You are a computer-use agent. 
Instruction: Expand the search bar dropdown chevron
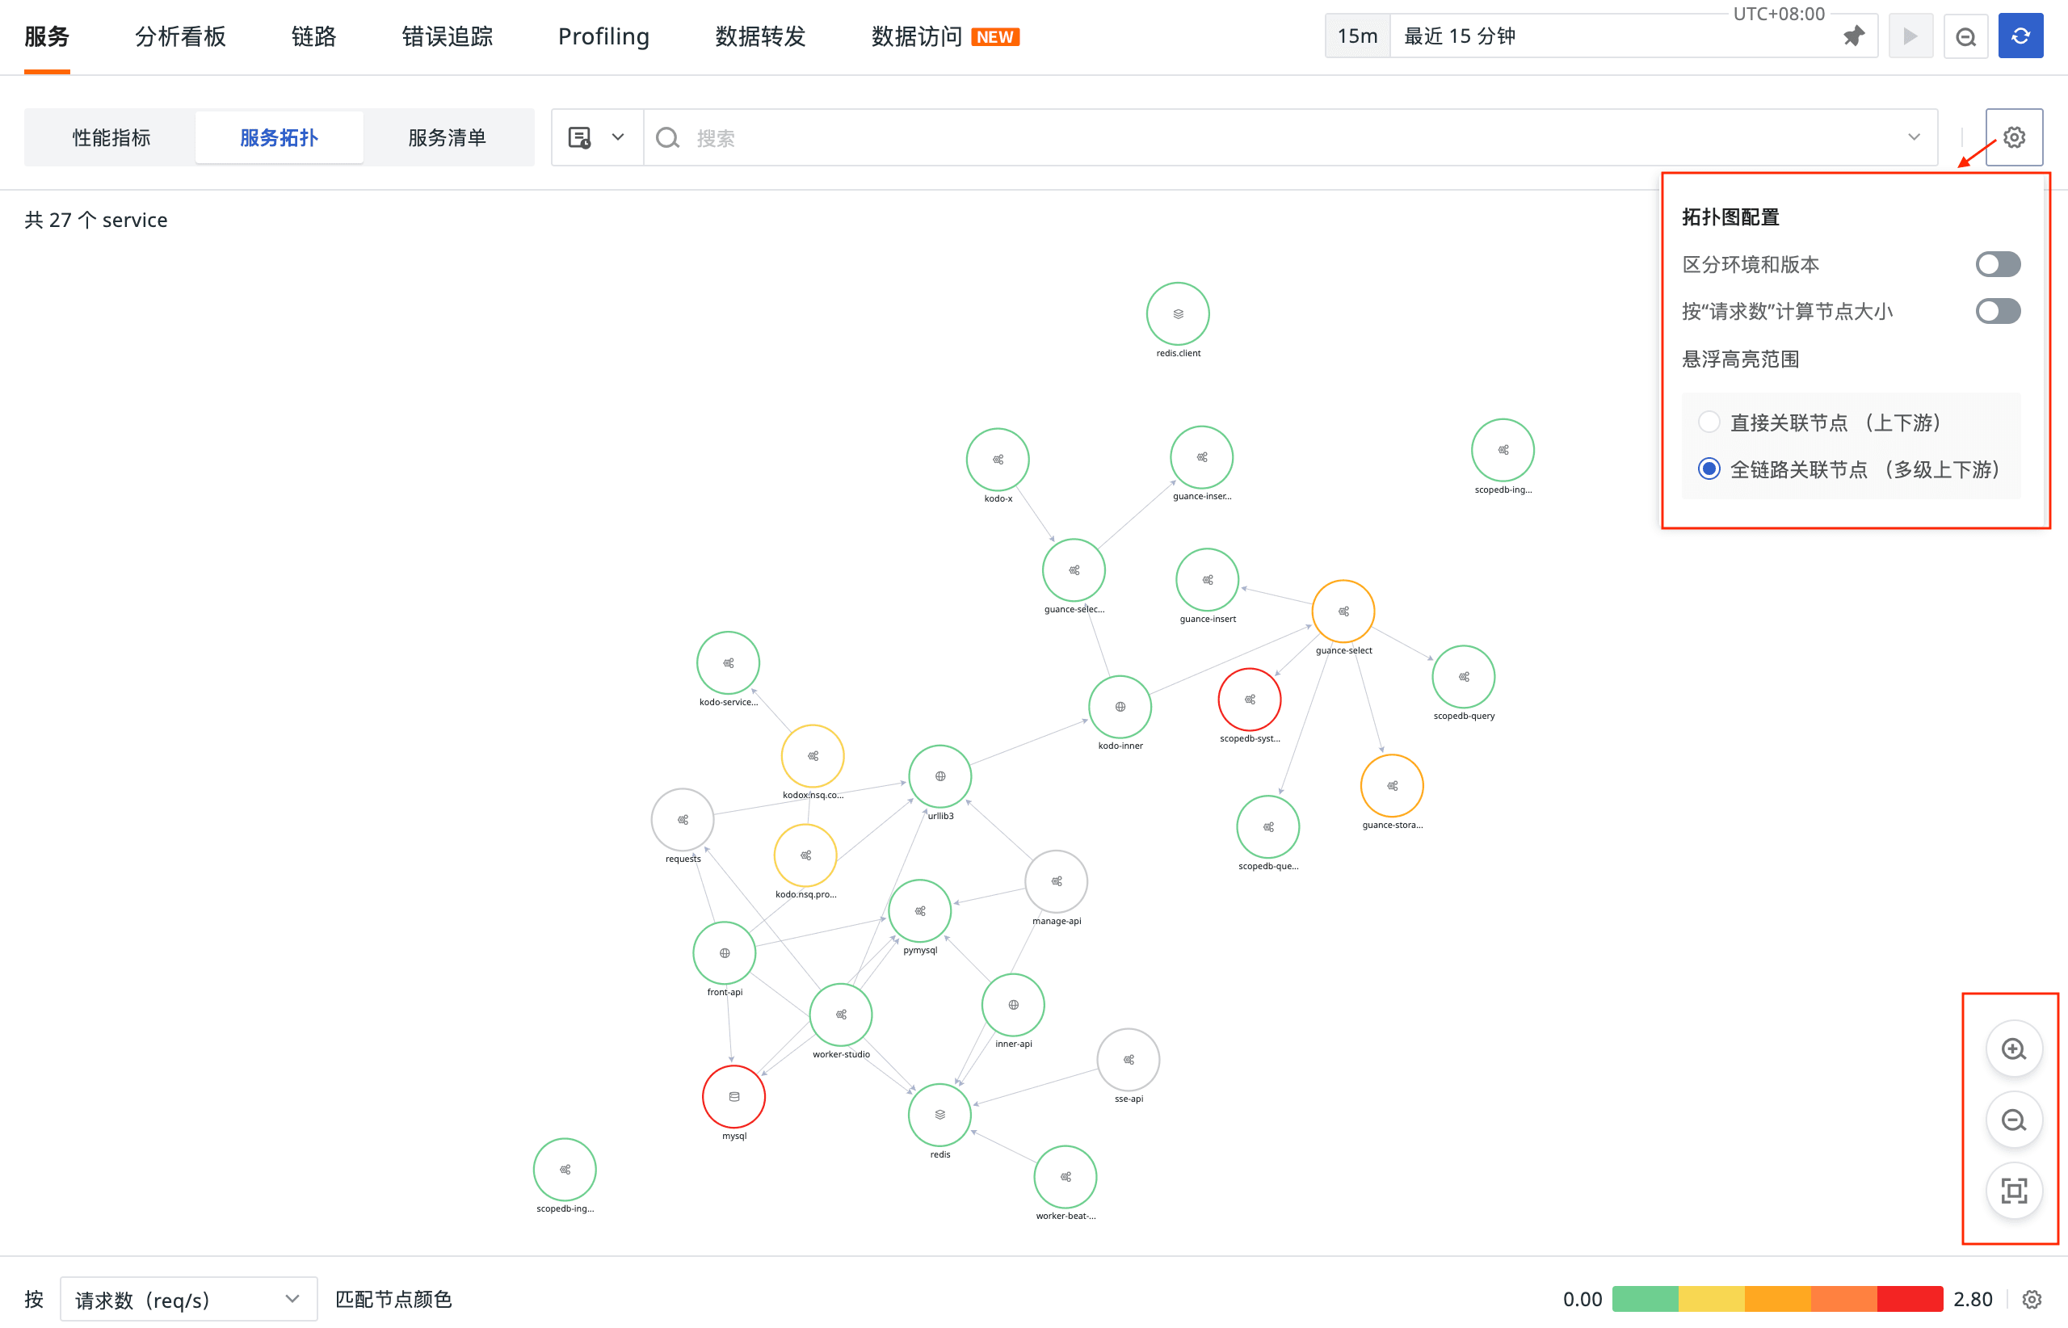1914,137
